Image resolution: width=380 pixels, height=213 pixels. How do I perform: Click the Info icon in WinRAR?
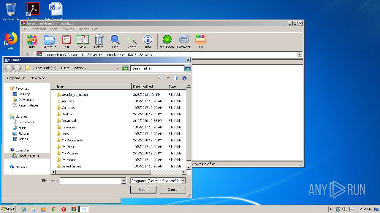[148, 41]
